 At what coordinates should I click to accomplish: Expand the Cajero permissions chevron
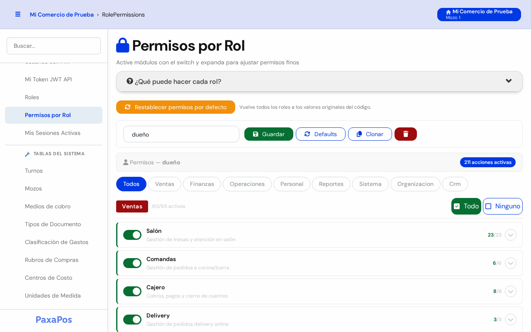click(x=511, y=291)
